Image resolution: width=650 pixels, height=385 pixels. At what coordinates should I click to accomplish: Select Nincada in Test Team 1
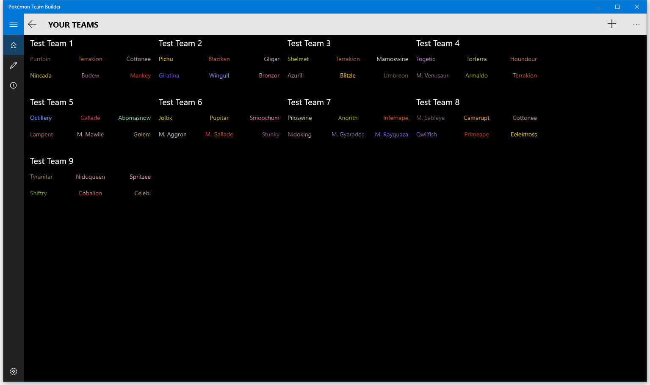point(41,75)
